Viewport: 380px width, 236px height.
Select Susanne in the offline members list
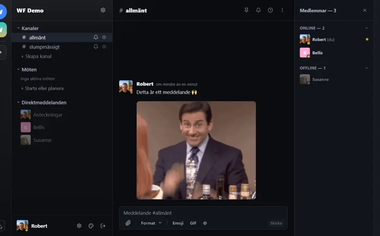[334, 80]
